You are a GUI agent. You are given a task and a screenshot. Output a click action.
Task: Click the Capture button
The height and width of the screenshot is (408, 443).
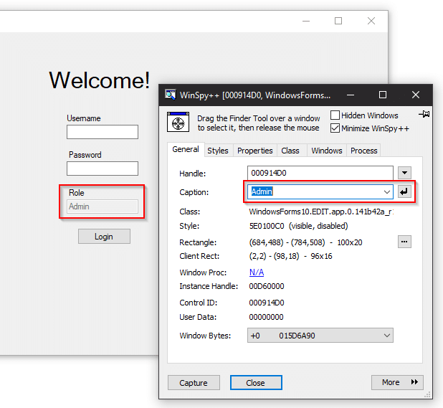[x=194, y=383]
